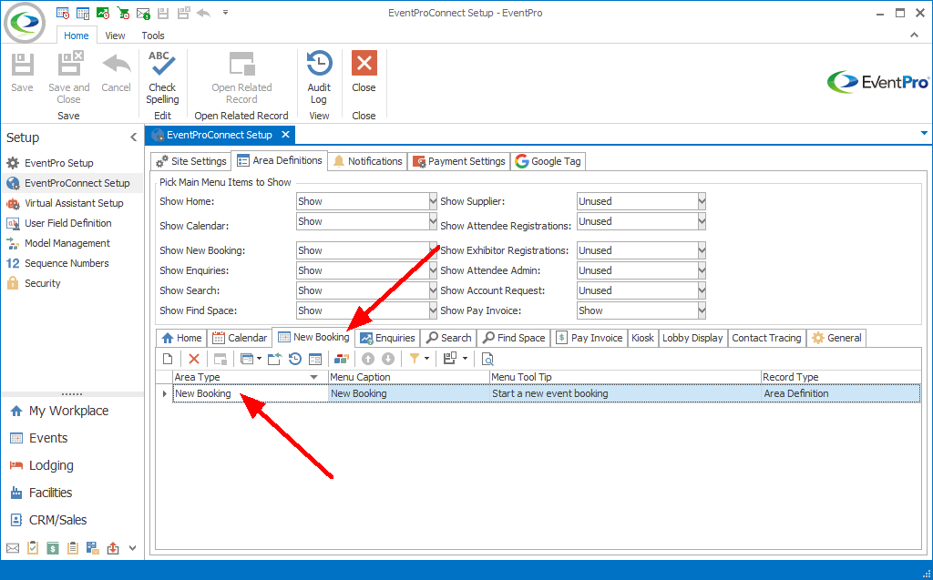
Task: Switch to the View ribbon tab
Action: (x=115, y=36)
